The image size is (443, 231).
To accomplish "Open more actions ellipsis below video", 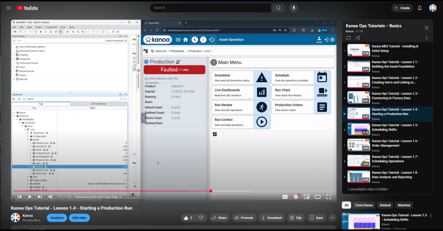I will click(332, 218).
